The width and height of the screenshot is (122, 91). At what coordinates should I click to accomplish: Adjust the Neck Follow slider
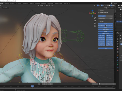click(x=106, y=16)
